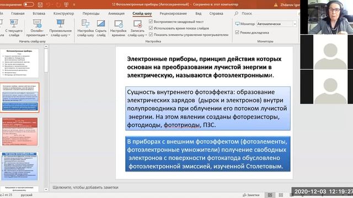Click the slide title text about фотоэлектронными

tap(204, 67)
